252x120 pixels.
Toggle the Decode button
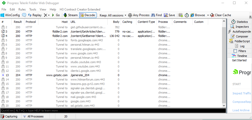point(87,15)
